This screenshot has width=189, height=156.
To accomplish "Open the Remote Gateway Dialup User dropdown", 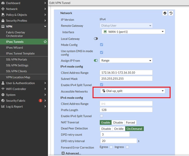I will click(126, 26).
